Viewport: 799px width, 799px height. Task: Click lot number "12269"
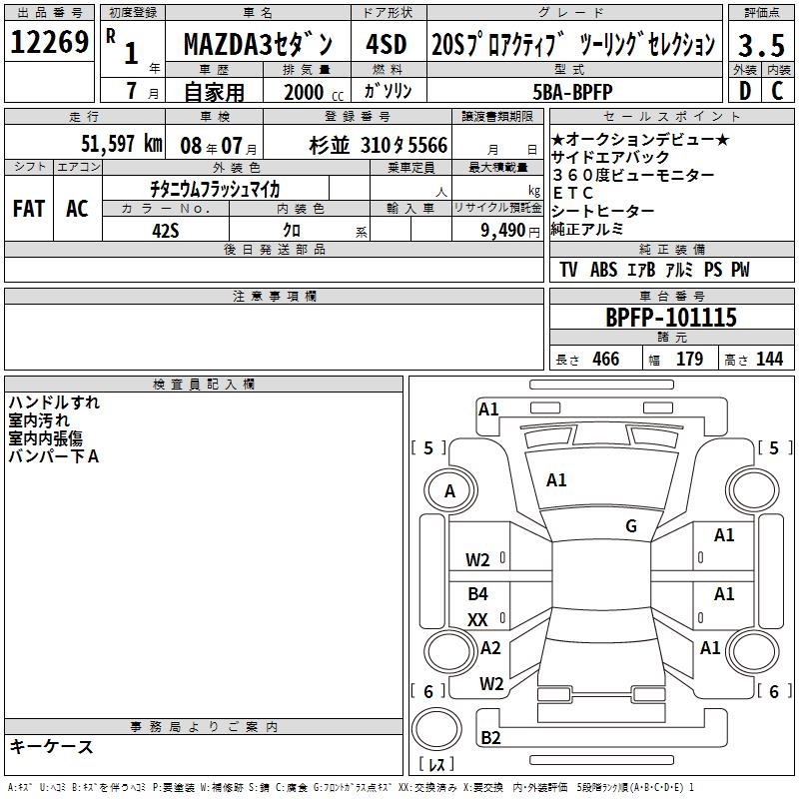click(49, 42)
